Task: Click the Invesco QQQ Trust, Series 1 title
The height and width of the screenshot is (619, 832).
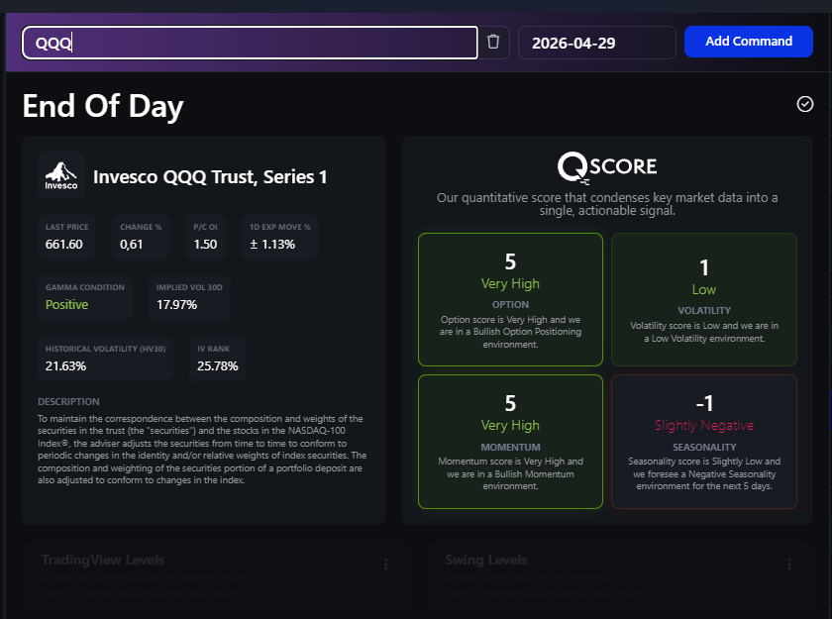Action: click(210, 177)
